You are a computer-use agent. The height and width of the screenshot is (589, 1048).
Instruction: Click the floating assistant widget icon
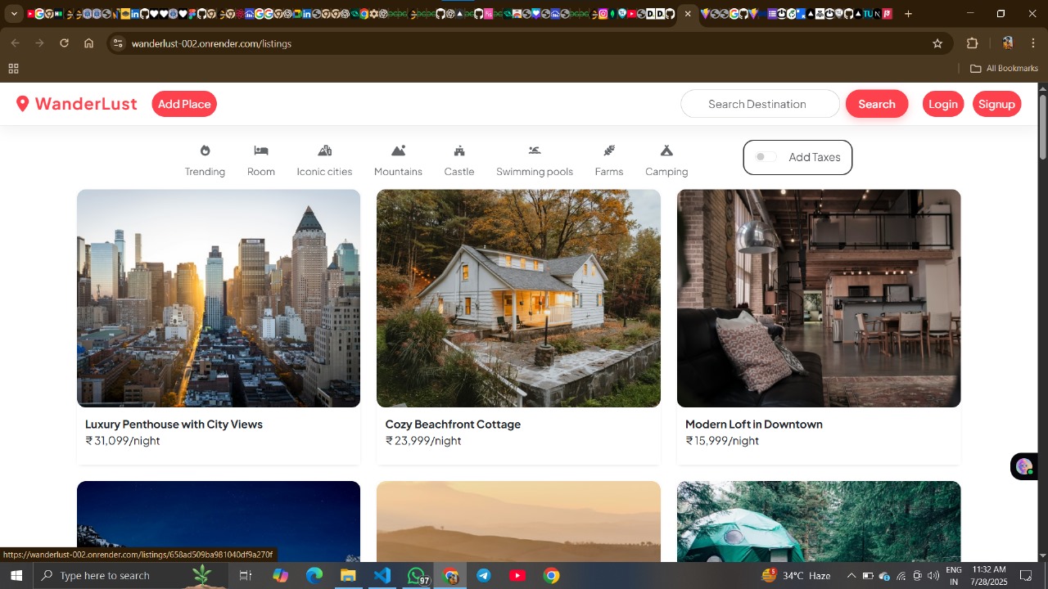pos(1024,466)
